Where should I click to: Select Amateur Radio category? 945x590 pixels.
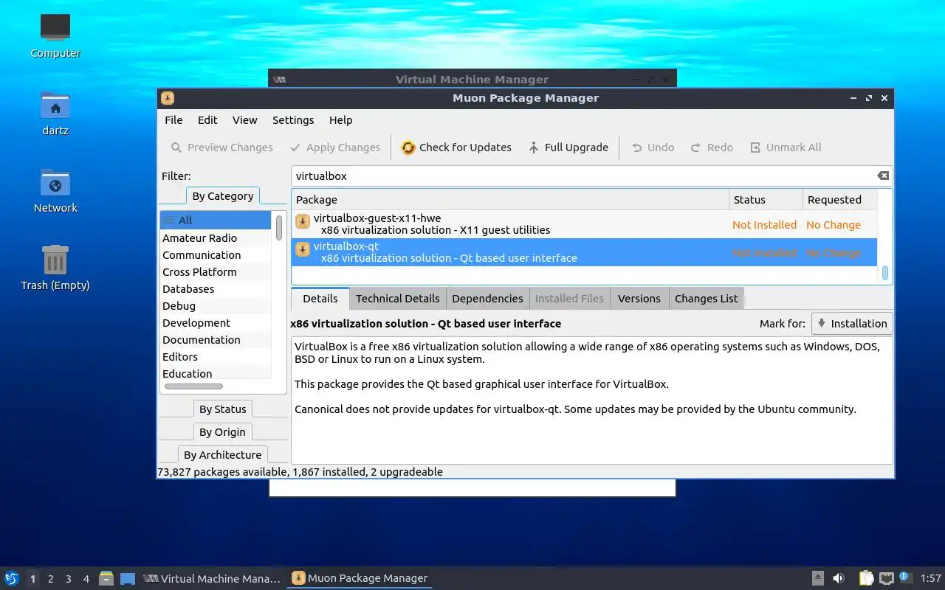tap(216, 238)
